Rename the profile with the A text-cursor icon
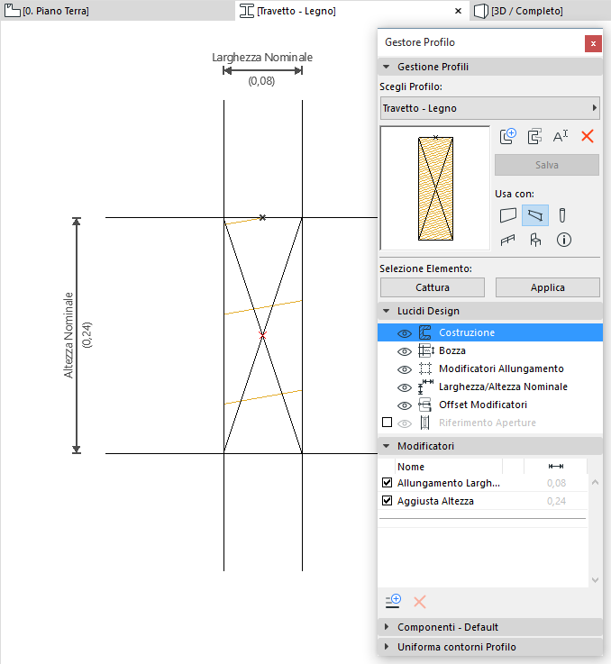The height and width of the screenshot is (664, 611). pos(561,136)
